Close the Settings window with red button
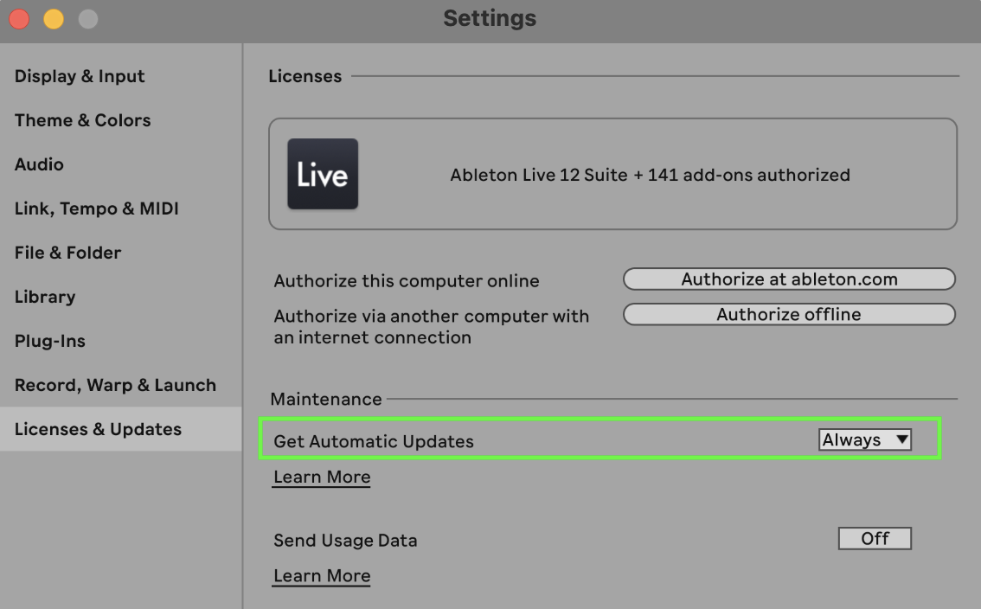The height and width of the screenshot is (609, 981). [x=19, y=18]
